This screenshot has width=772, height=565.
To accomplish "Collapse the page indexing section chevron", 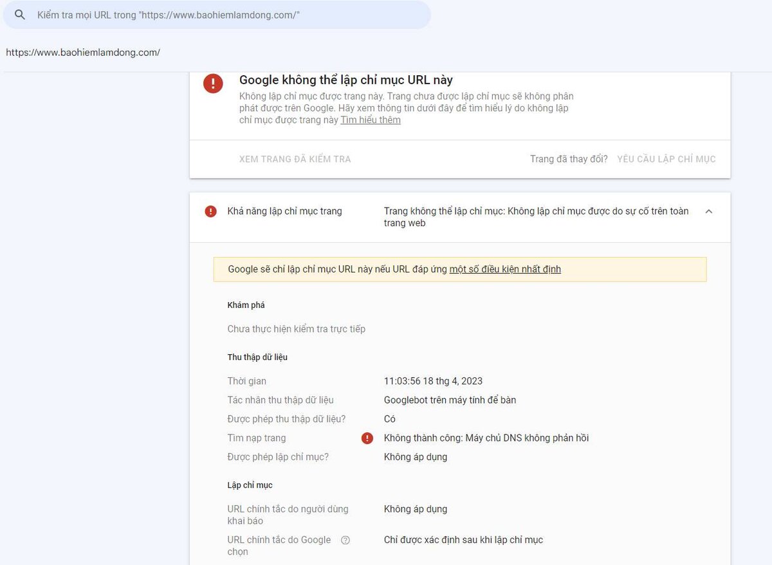I will point(709,211).
